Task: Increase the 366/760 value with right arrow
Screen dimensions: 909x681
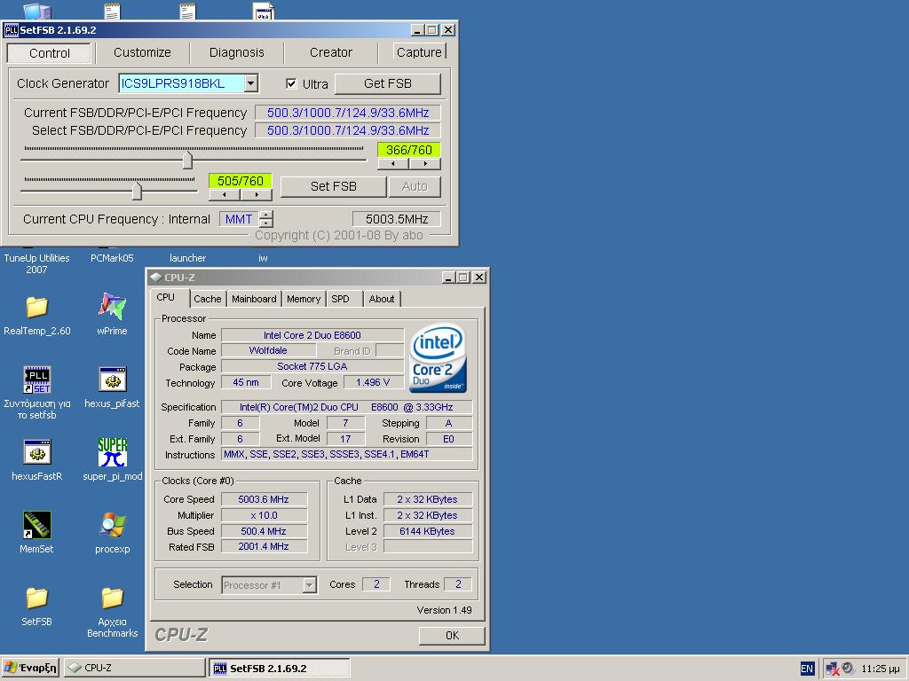Action: coord(425,164)
